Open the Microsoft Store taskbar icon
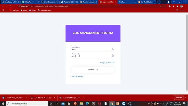This screenshot has height=106, width=188. point(69,103)
